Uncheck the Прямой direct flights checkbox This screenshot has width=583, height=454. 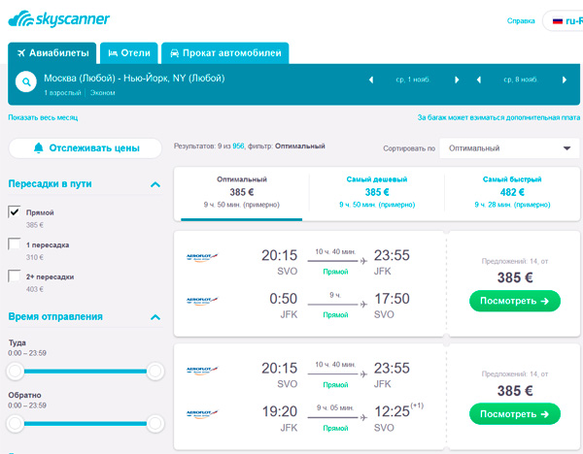click(15, 211)
